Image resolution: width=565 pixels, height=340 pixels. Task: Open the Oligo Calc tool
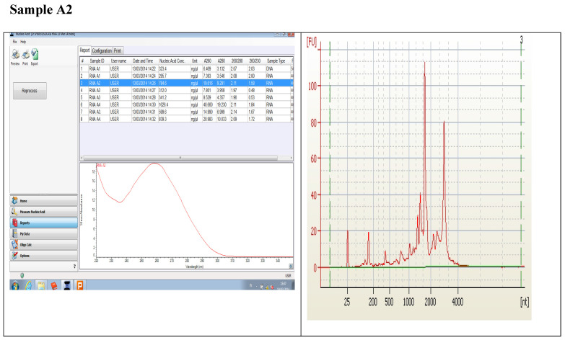[43, 245]
